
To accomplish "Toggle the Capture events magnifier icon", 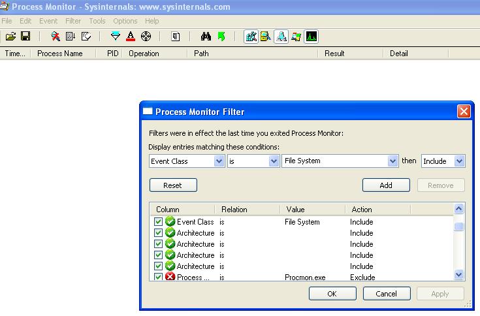I will tap(56, 37).
